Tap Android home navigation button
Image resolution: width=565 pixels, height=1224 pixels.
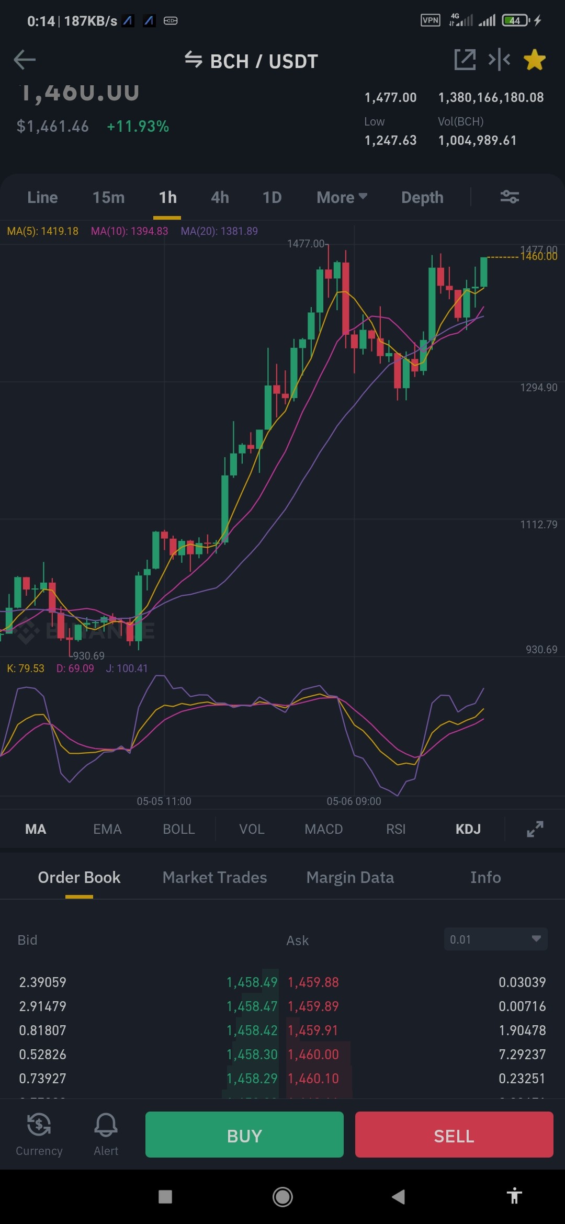pos(282,1196)
